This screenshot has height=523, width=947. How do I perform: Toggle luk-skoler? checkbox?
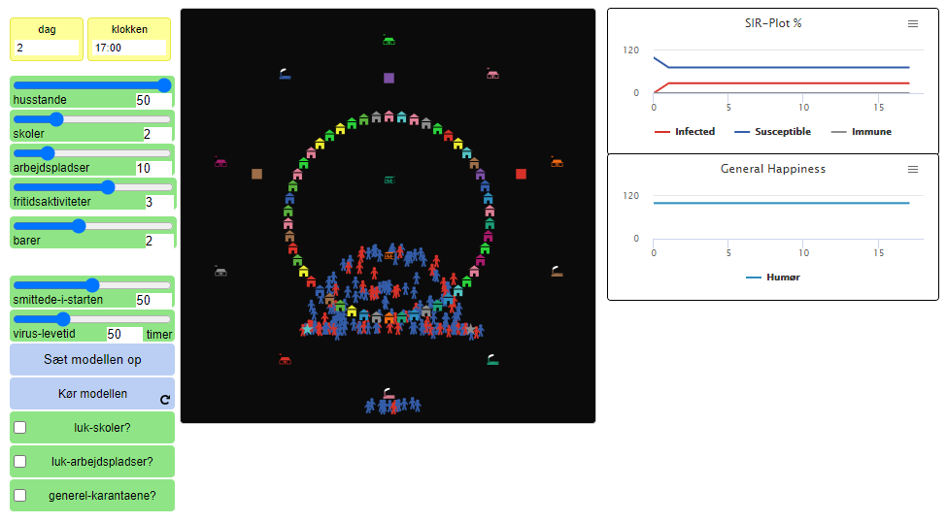[20, 427]
